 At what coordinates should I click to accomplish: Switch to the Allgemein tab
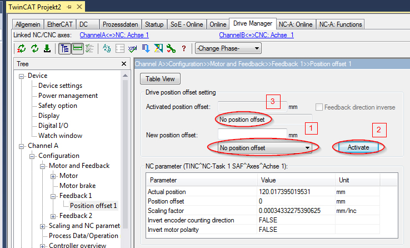(x=28, y=24)
